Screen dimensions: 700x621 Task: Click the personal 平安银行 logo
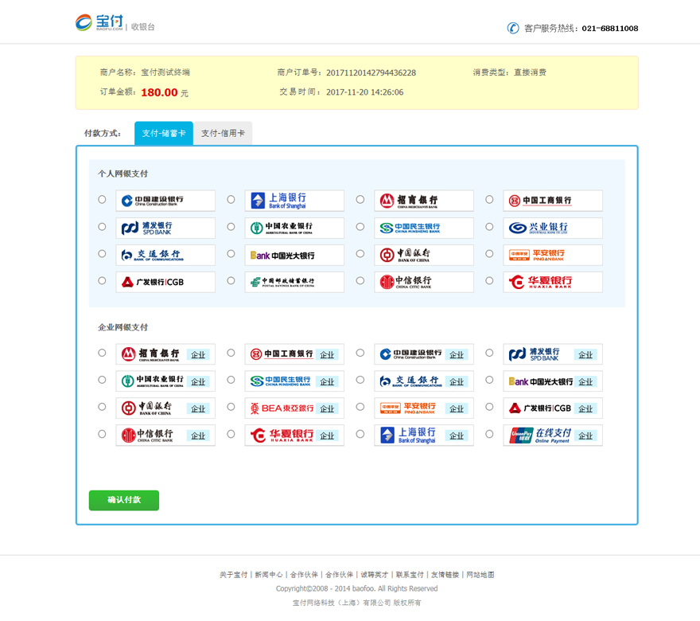click(553, 255)
